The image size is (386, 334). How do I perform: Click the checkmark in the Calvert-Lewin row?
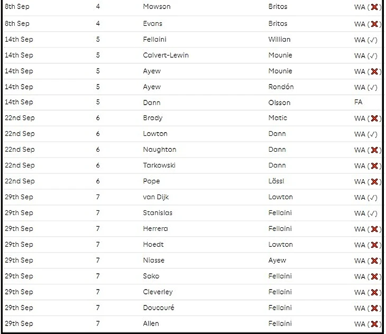click(373, 55)
